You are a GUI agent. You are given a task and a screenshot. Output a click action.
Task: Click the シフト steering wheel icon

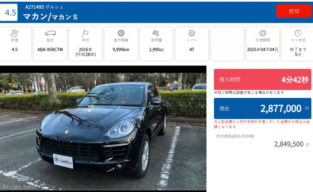192,33
